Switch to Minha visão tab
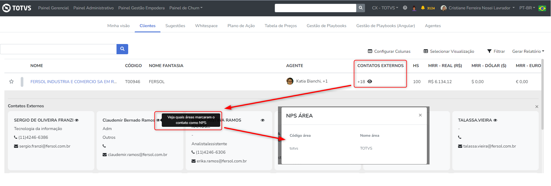 [118, 26]
